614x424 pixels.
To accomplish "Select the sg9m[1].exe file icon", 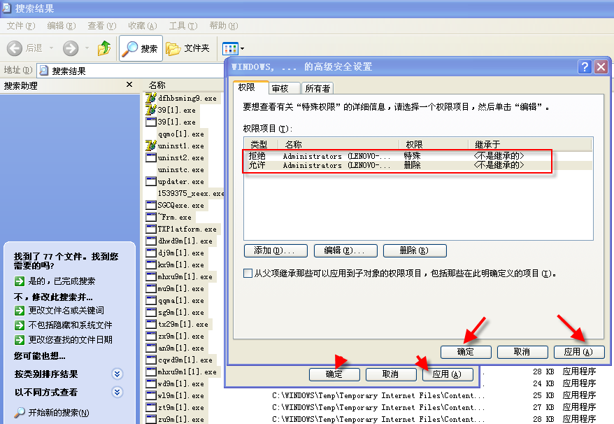I will point(151,312).
